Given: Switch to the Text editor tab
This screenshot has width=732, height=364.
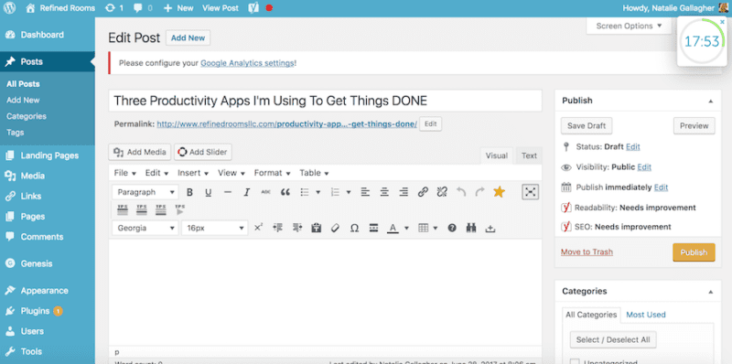Looking at the screenshot, I should (529, 155).
